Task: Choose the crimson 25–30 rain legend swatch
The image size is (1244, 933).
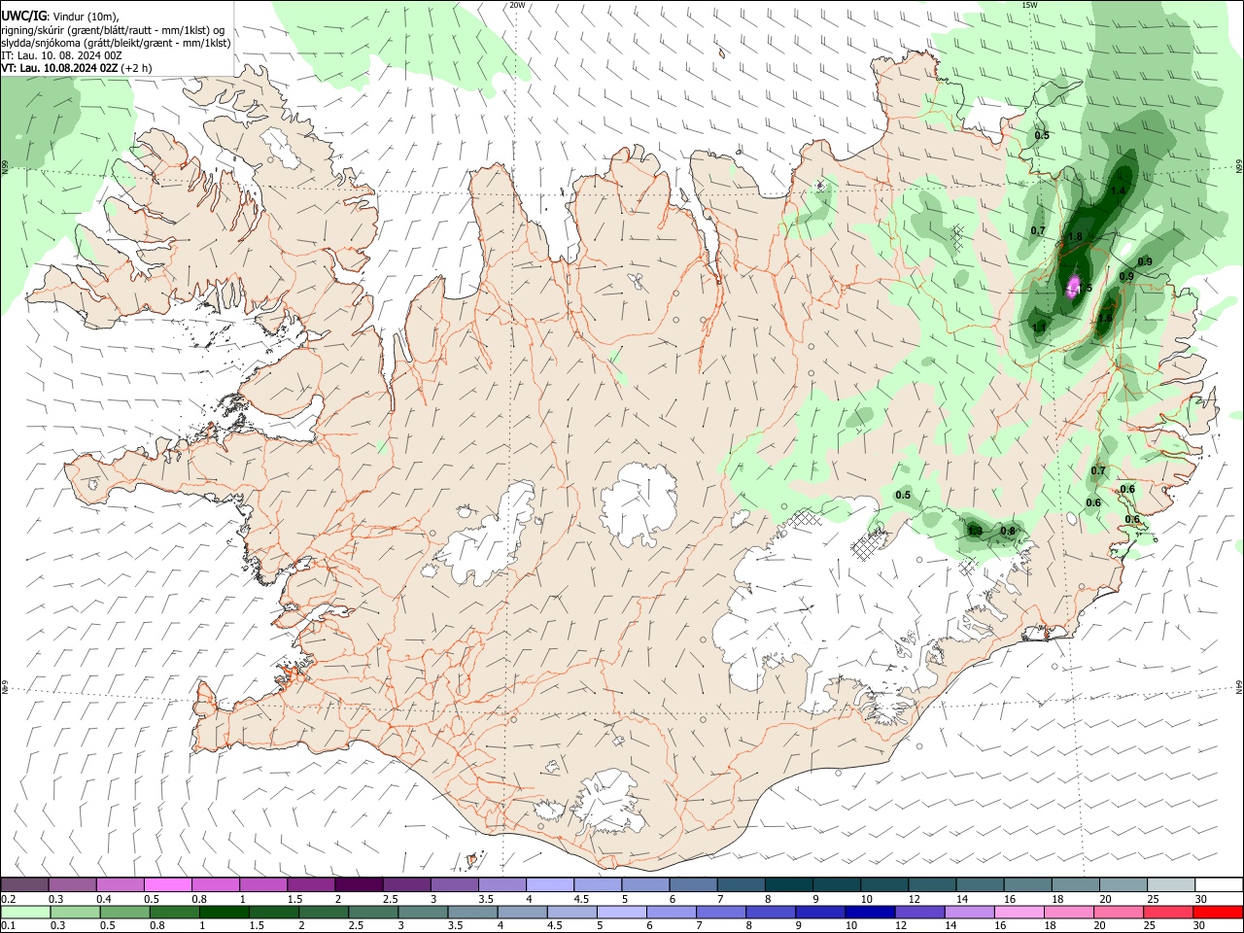Action: [1168, 913]
